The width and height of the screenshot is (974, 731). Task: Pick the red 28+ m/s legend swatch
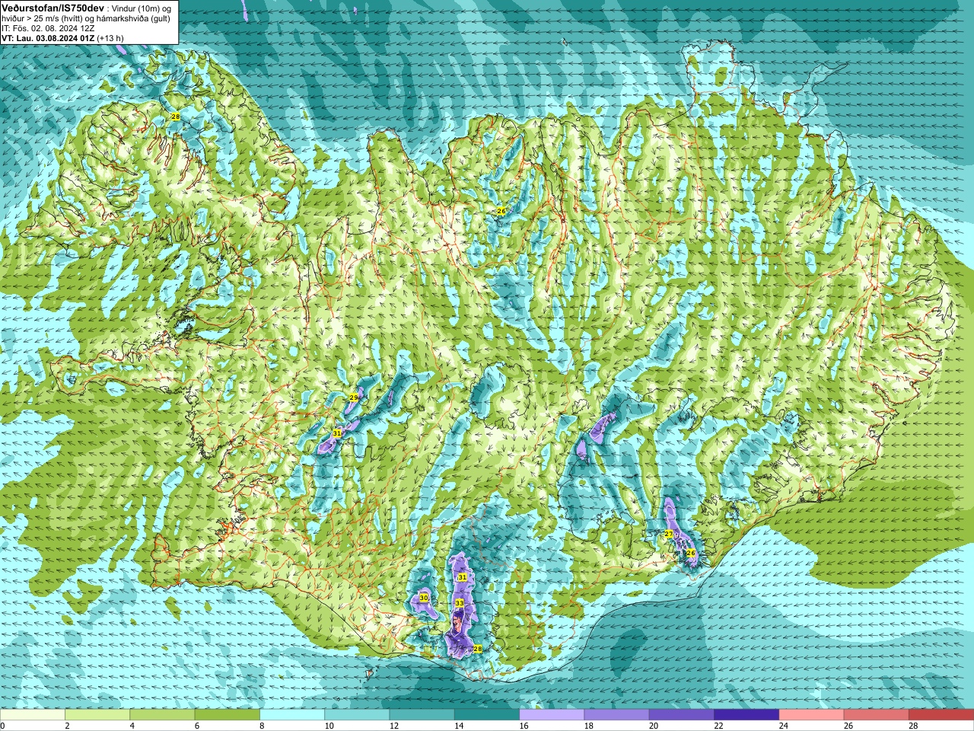point(941,715)
